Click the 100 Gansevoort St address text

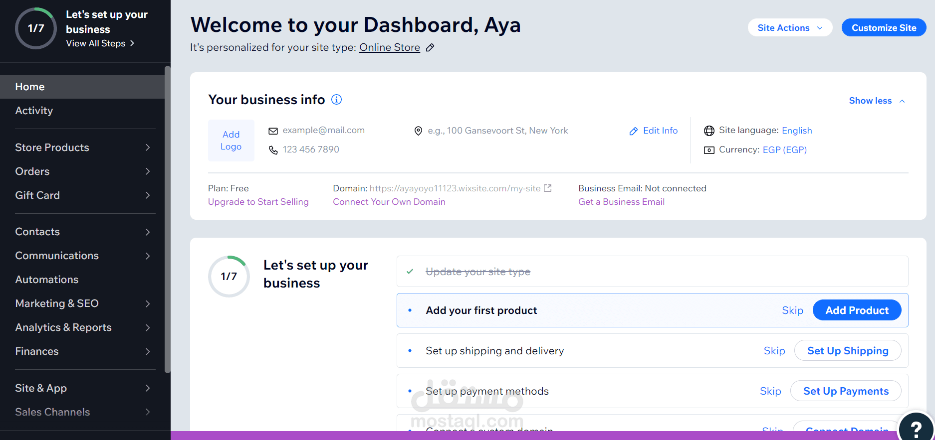[498, 131]
